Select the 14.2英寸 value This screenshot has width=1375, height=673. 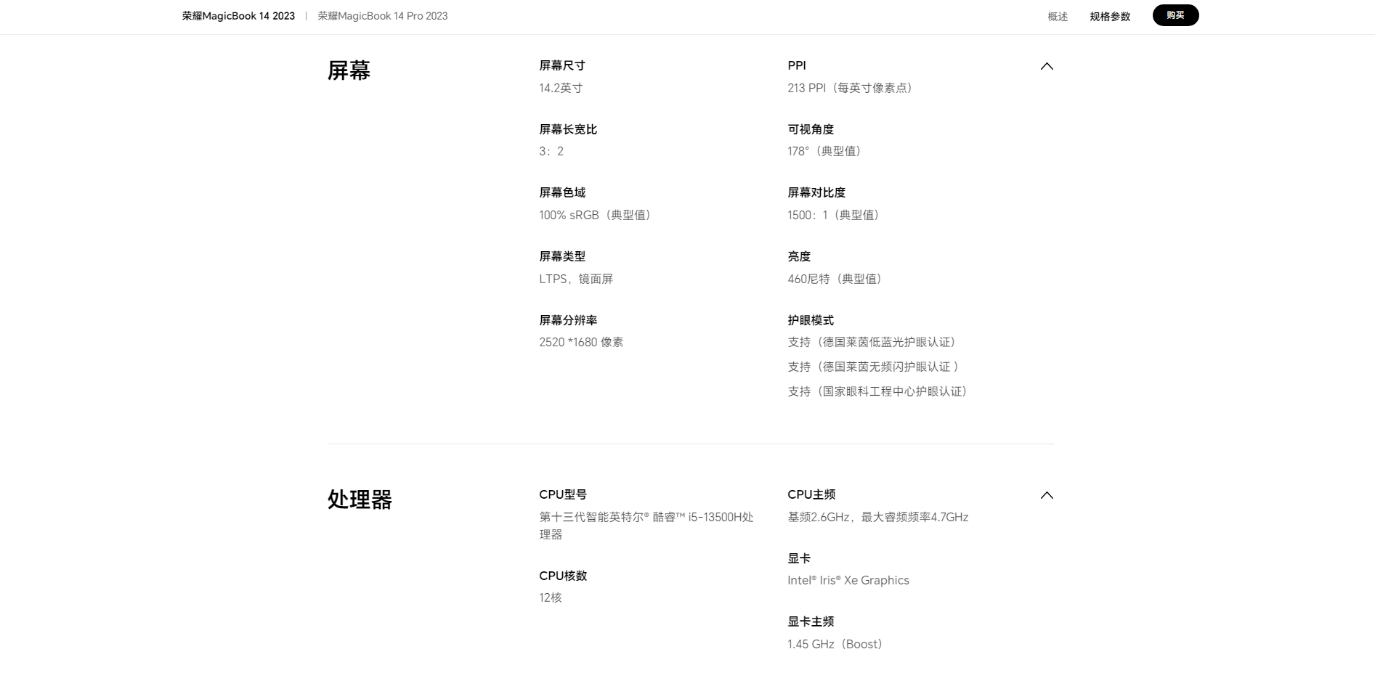coord(561,88)
